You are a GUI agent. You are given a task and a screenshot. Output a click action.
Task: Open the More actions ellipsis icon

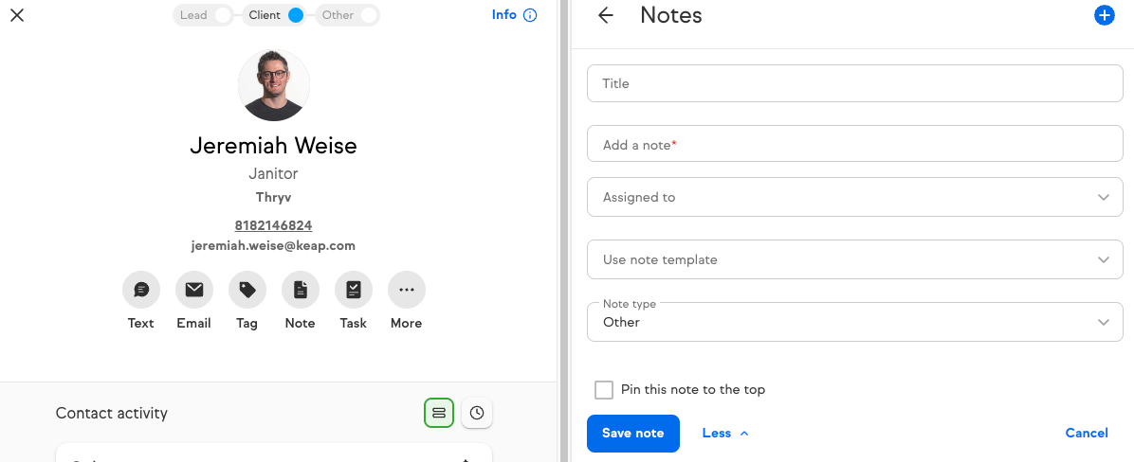(407, 291)
